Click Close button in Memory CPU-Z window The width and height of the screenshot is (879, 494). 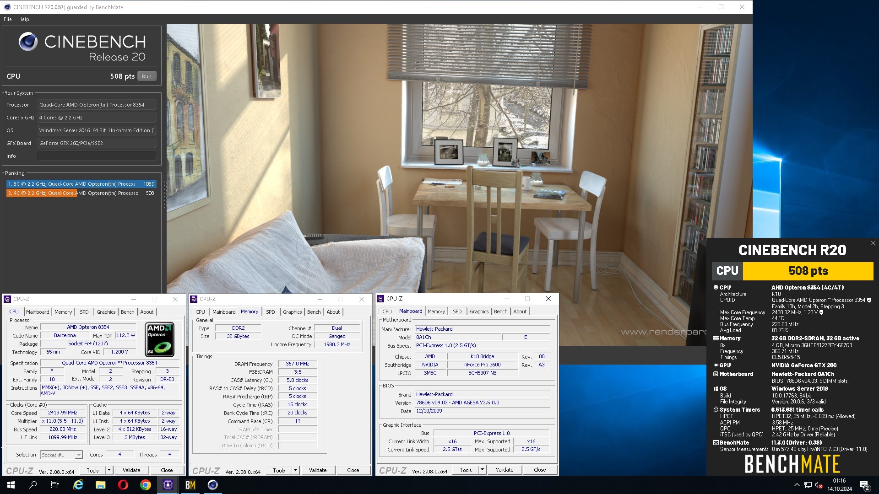point(353,470)
